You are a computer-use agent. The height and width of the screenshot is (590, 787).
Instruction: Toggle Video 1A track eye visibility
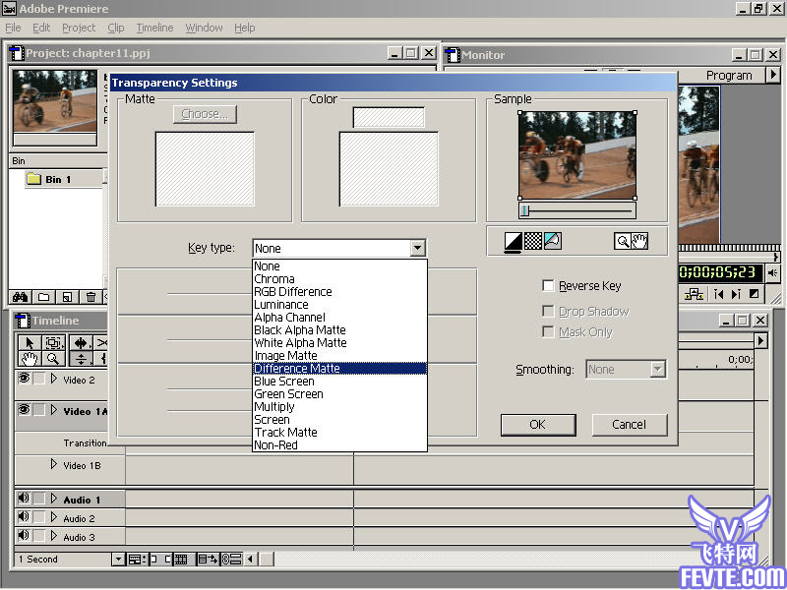24,410
